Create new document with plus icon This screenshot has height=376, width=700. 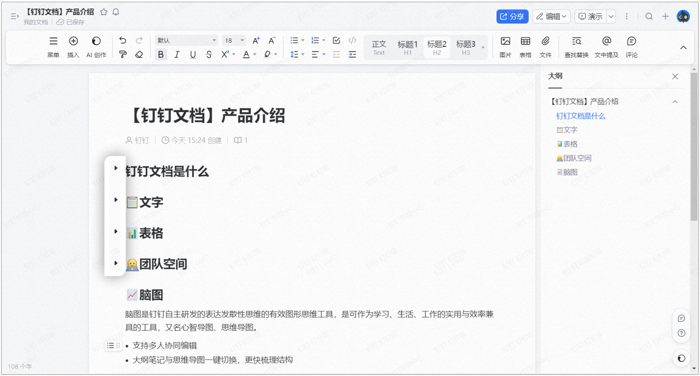point(665,16)
